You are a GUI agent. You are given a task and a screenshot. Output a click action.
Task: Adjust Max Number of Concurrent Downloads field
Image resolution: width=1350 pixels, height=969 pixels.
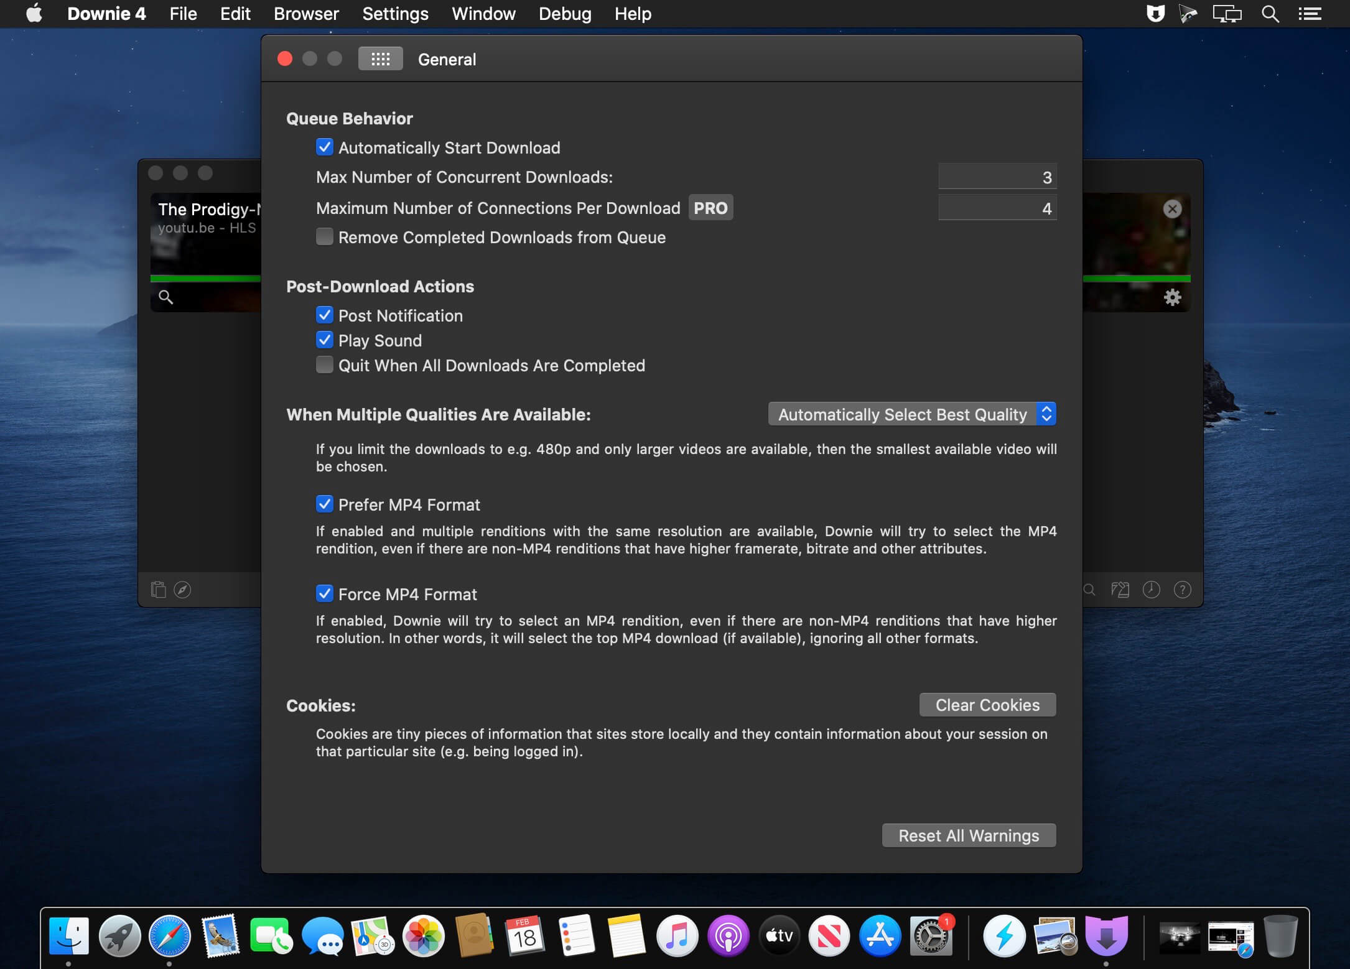pos(996,177)
